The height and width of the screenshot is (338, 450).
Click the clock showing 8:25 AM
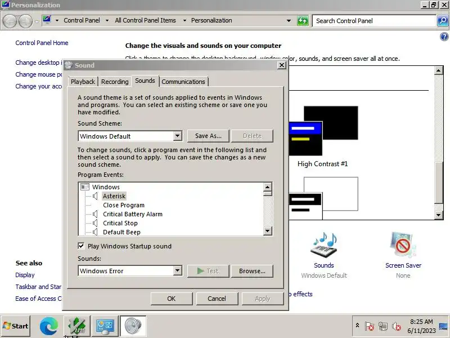(421, 322)
